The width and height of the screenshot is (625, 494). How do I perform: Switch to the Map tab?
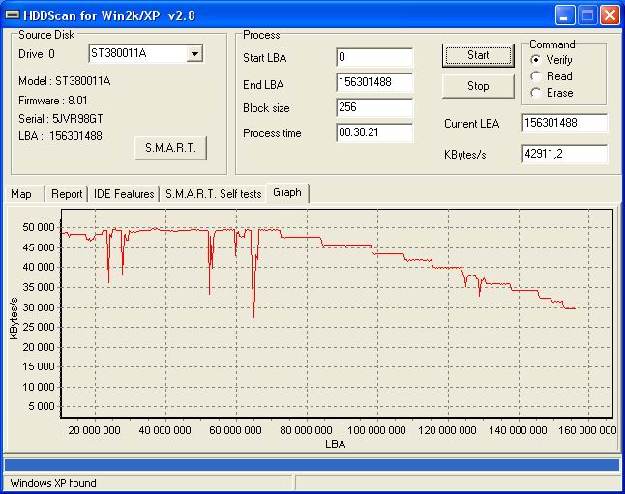23,194
